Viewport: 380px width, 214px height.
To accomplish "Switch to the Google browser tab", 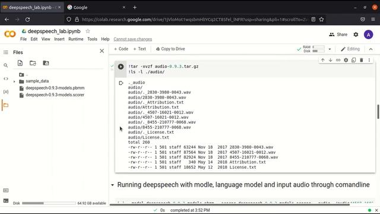I will click(x=96, y=7).
